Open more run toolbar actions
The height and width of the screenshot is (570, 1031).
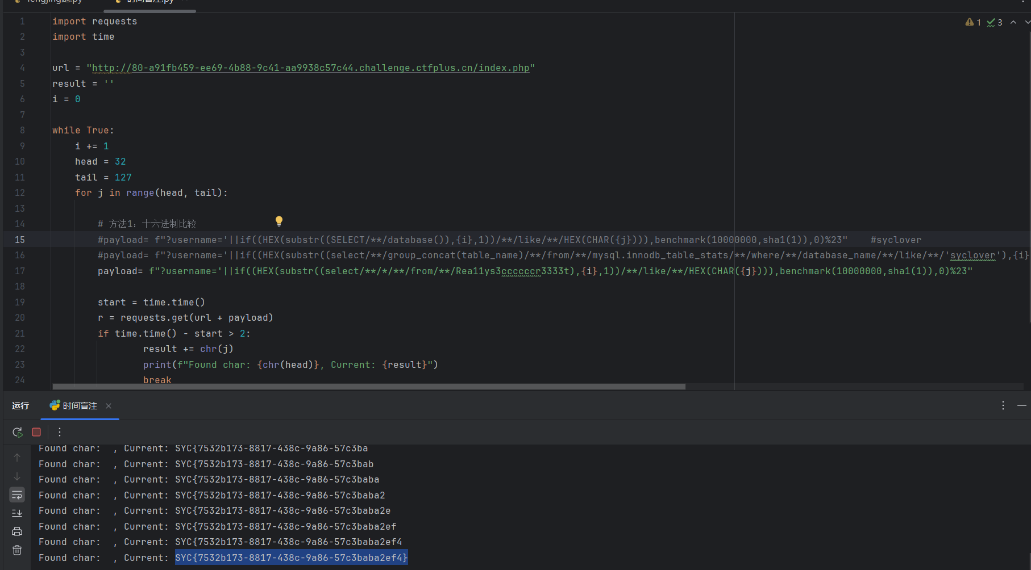click(x=60, y=432)
